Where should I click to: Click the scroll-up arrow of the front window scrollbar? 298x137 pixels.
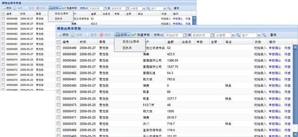[295, 48]
